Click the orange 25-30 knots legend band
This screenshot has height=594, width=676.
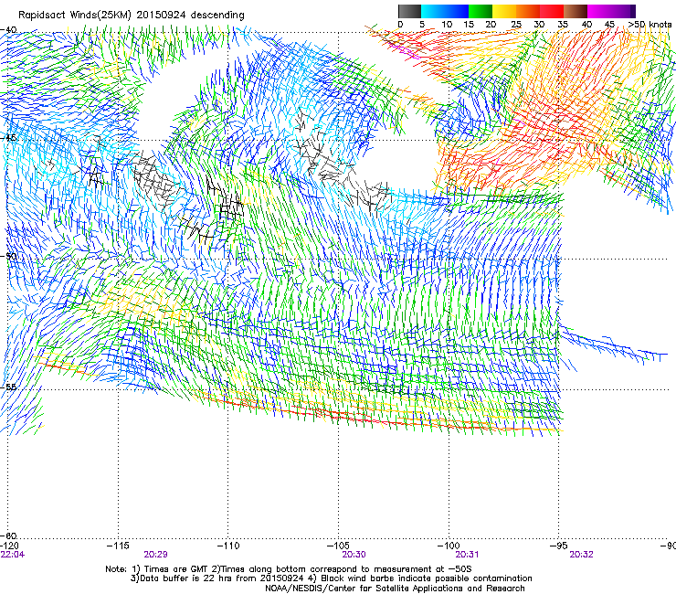528,11
